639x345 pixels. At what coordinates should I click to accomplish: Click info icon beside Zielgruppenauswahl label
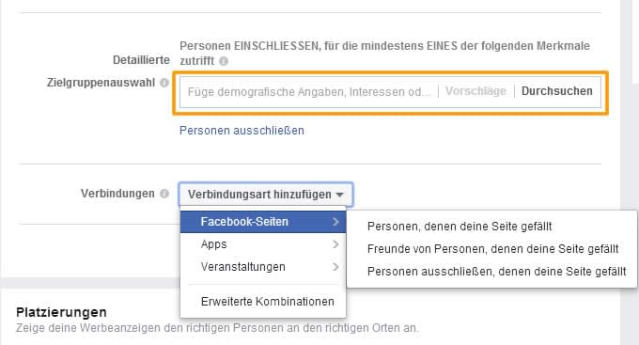coord(164,83)
